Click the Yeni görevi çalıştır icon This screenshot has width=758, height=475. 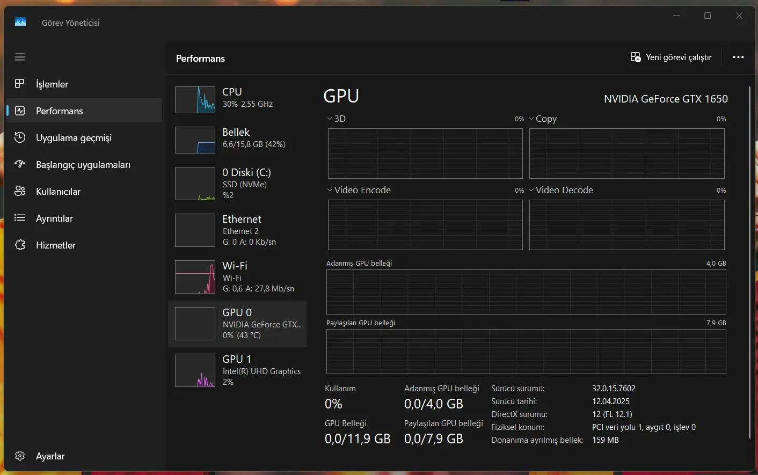[x=636, y=57]
